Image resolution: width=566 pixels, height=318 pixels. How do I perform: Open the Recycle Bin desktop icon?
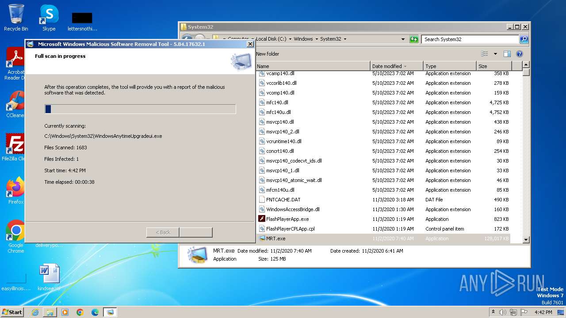click(x=16, y=18)
